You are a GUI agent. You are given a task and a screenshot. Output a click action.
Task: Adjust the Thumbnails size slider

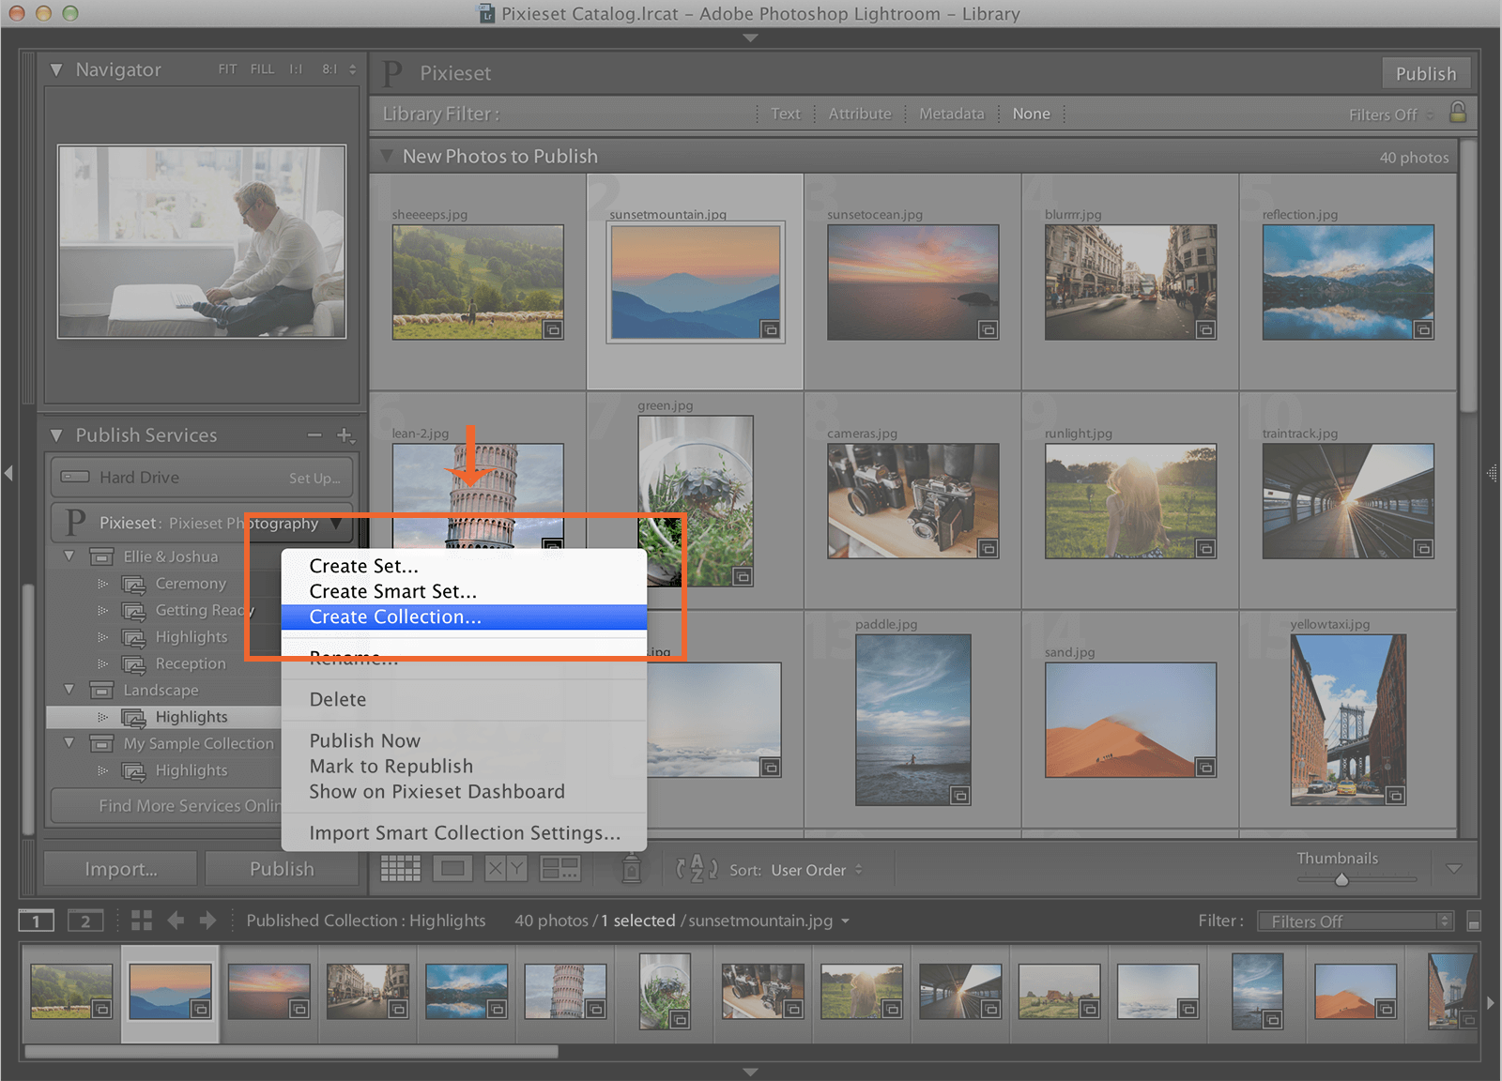1342,879
